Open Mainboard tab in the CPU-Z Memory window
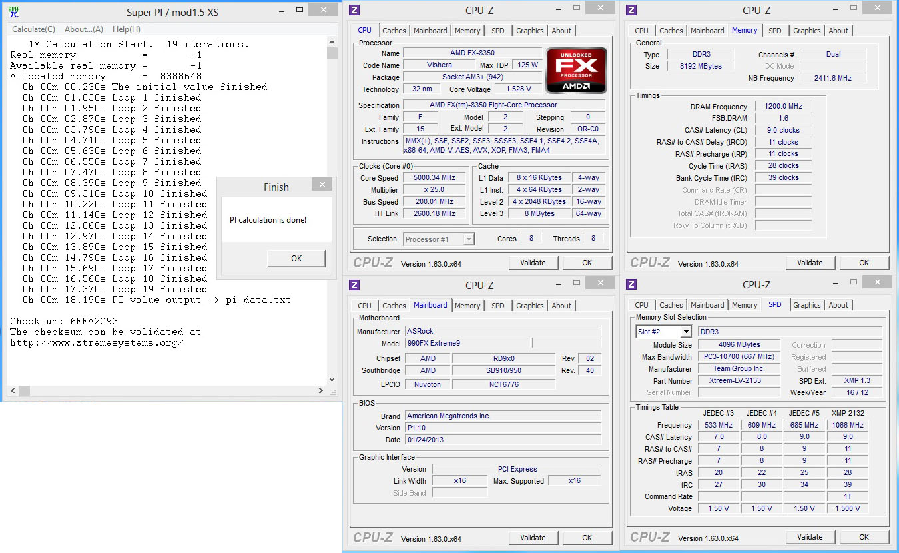Image resolution: width=899 pixels, height=553 pixels. point(707,31)
